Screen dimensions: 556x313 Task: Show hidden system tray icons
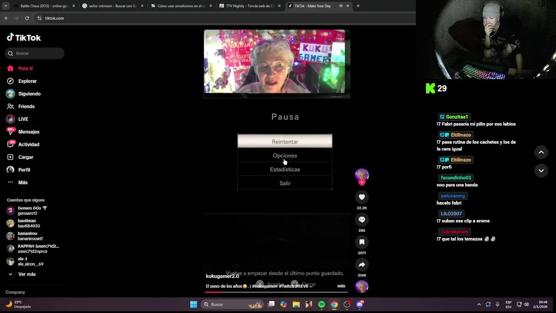pos(479,304)
